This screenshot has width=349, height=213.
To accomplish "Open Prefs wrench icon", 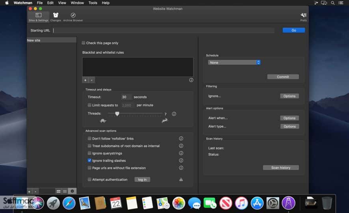I will click(x=303, y=15).
